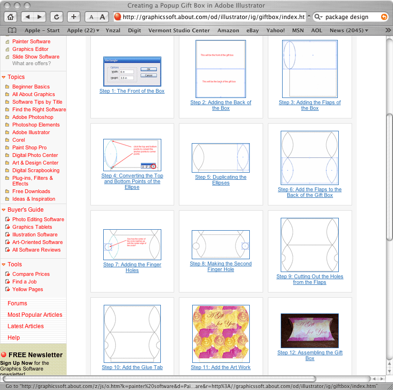The width and height of the screenshot is (393, 390).
Task: Click the icon beside Yellow Pages
Action: (8, 289)
